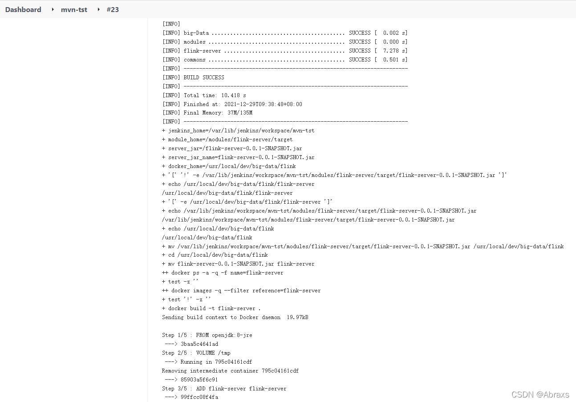
Task: Click the 'docker ps -a -q -f' line
Action: tap(223, 273)
